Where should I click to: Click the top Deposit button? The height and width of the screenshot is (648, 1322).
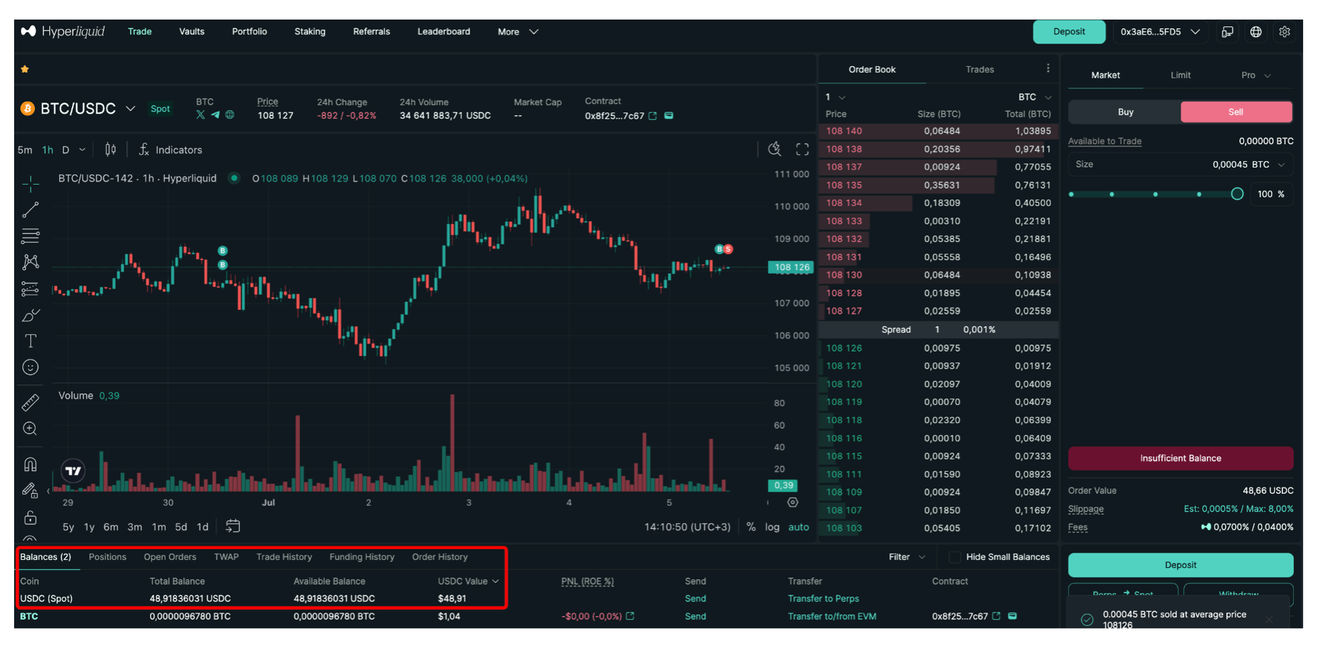coord(1069,32)
